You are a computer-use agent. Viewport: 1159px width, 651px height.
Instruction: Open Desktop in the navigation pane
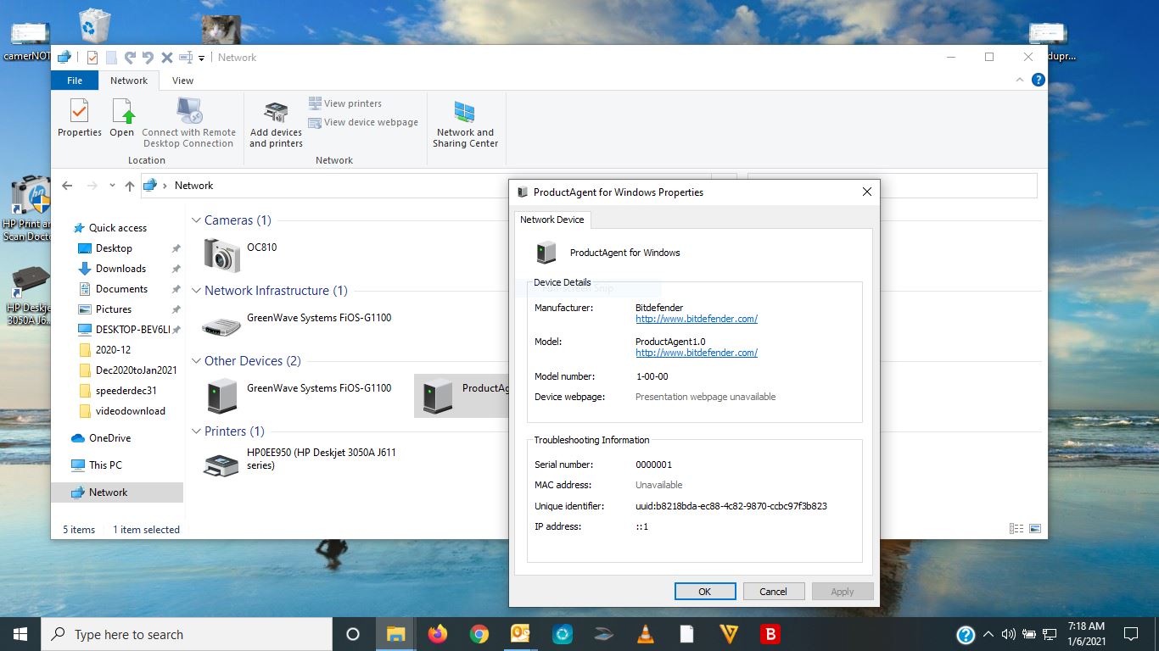[114, 248]
